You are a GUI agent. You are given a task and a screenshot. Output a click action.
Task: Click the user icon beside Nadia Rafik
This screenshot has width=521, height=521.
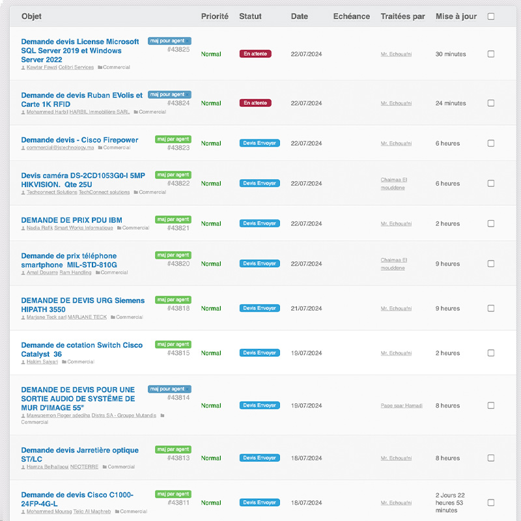coord(23,229)
